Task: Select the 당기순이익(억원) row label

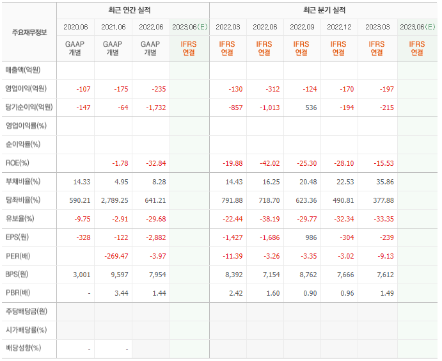Action: pos(29,107)
